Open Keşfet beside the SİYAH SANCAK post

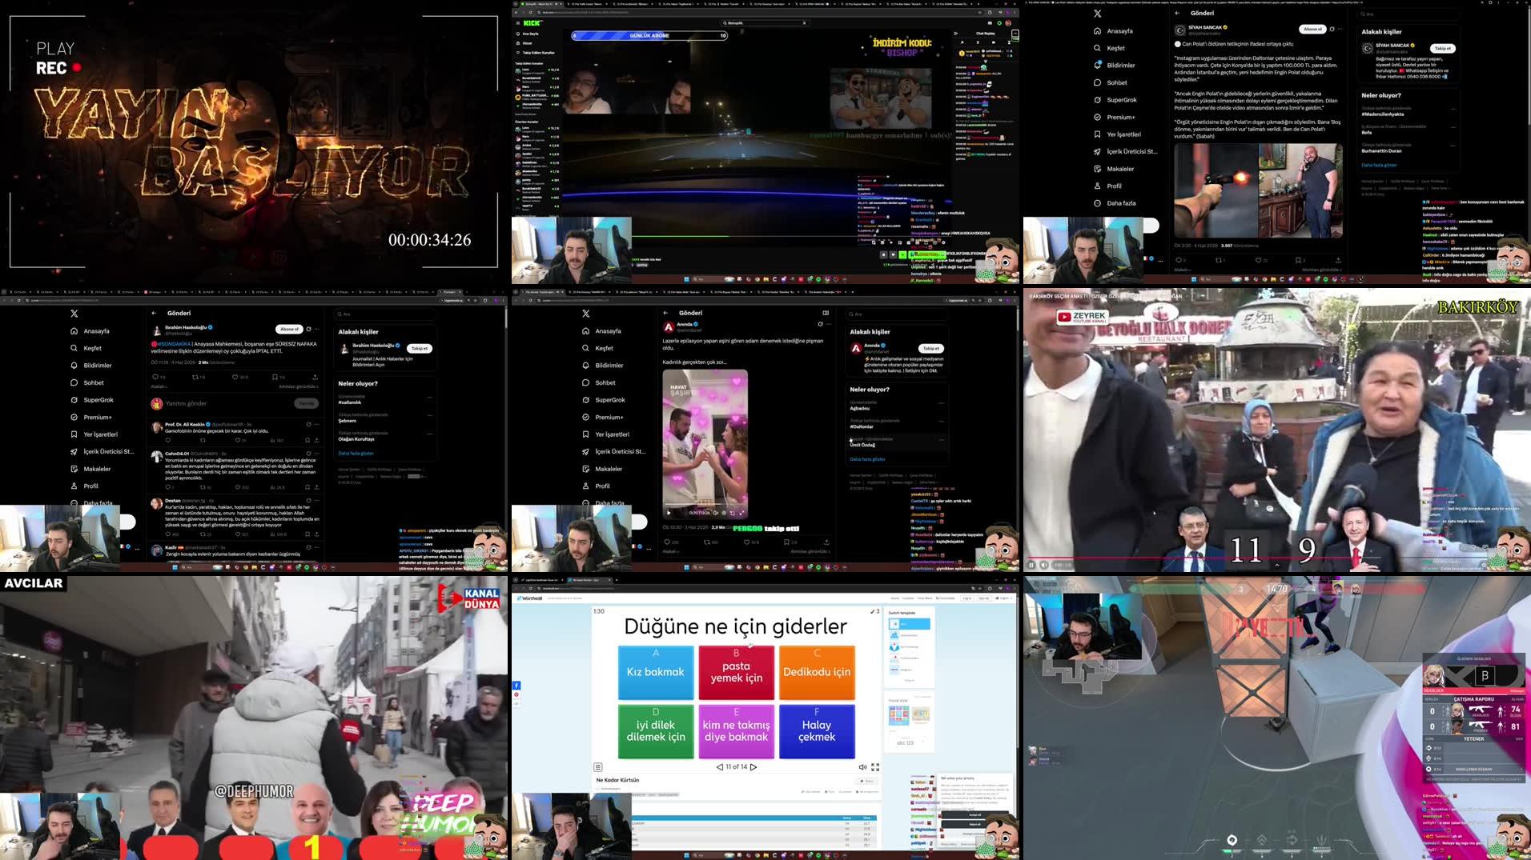click(x=1110, y=48)
